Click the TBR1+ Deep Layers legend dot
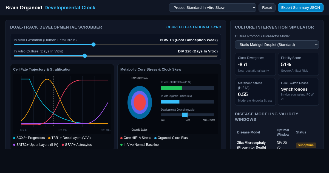Screen dimensions: 329x173 [x=49, y=138]
